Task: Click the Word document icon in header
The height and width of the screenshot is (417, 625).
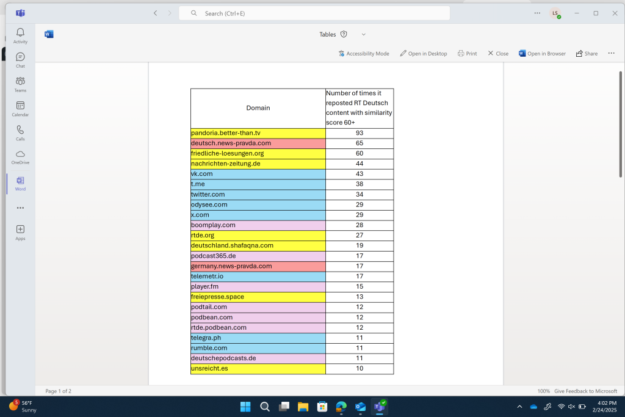Action: coord(49,34)
